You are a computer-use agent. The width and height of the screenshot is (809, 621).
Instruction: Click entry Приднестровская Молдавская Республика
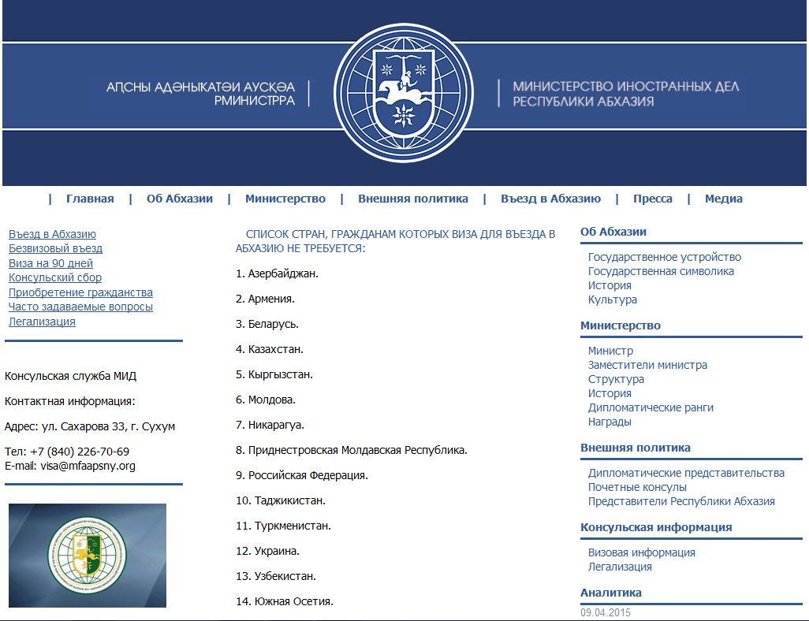357,450
